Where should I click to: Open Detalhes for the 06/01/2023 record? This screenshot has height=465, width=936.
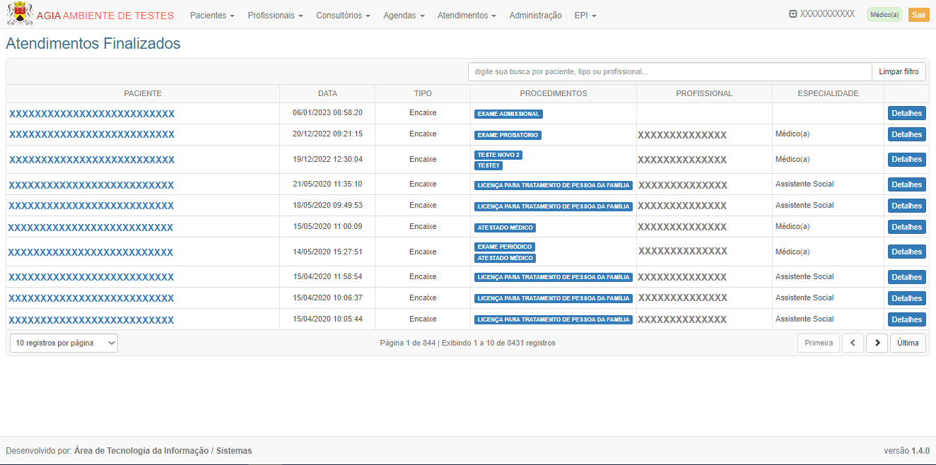(906, 113)
